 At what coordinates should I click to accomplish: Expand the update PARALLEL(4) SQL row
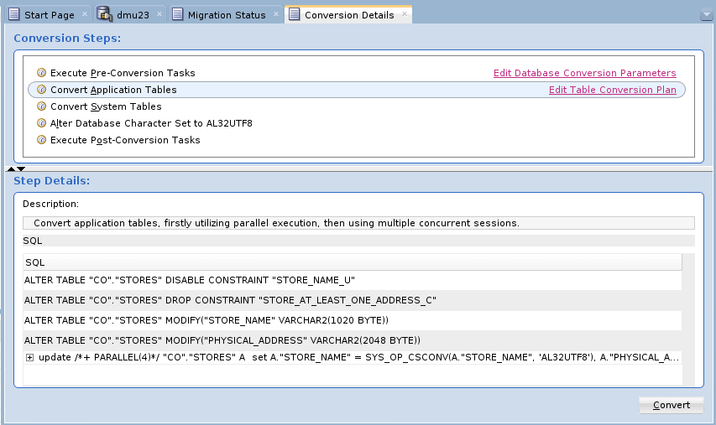(29, 357)
